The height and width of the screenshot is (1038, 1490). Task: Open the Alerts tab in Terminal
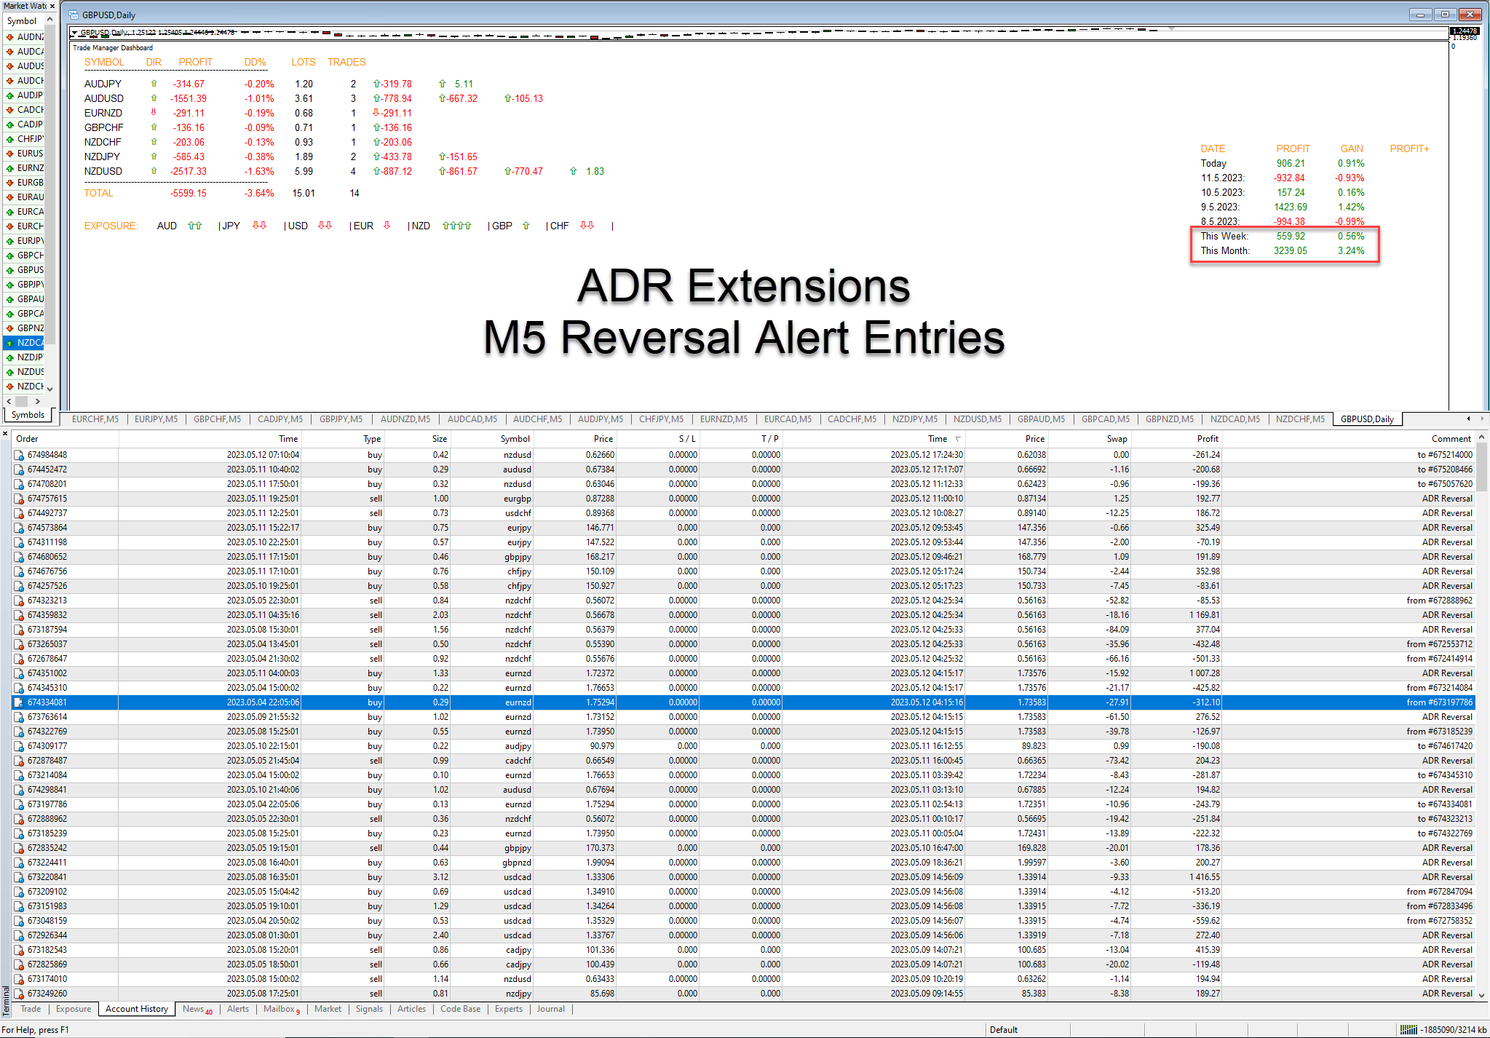click(x=238, y=1009)
